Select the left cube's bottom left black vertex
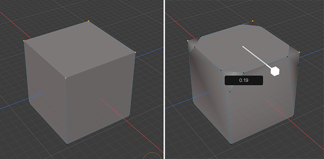Viewport: 324px width, 159px height. coord(29,102)
